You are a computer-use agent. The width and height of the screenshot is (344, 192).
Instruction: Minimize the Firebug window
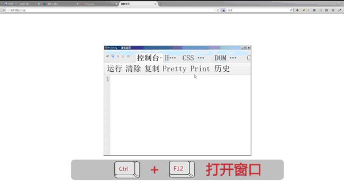243,47
